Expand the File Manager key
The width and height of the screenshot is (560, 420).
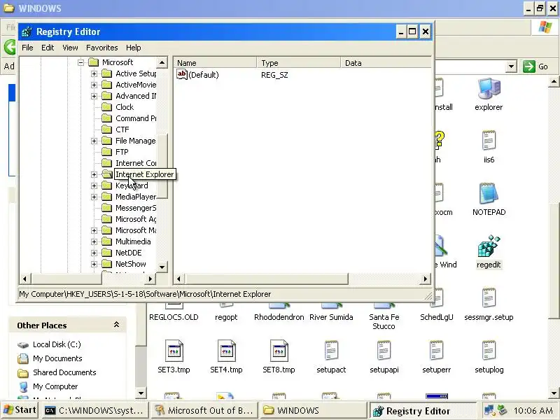pyautogui.click(x=94, y=141)
